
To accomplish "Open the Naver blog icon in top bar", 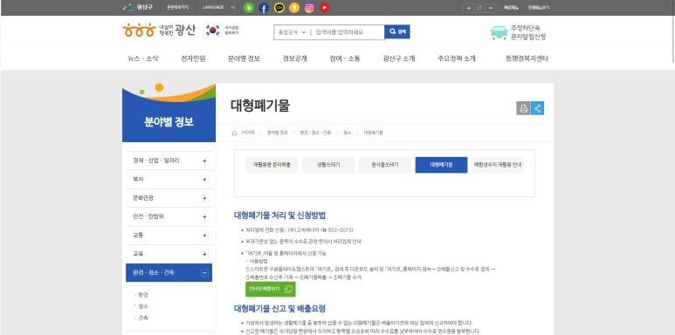I will pos(248,7).
